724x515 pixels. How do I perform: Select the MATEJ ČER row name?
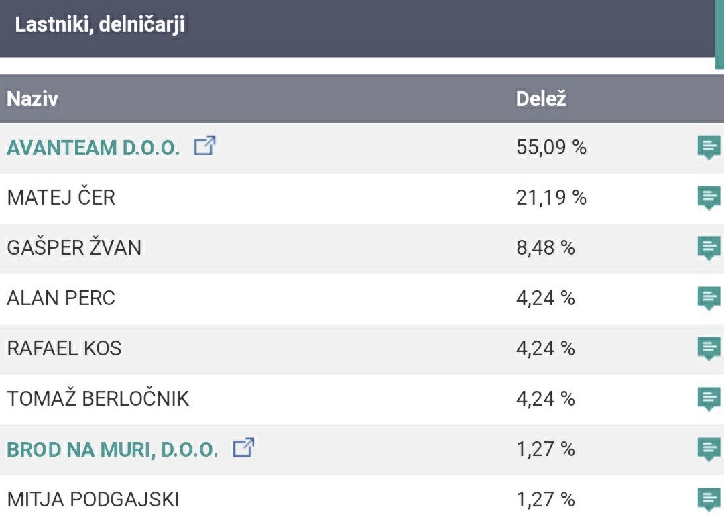click(61, 198)
